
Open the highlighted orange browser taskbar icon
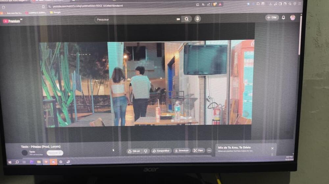click(x=54, y=162)
